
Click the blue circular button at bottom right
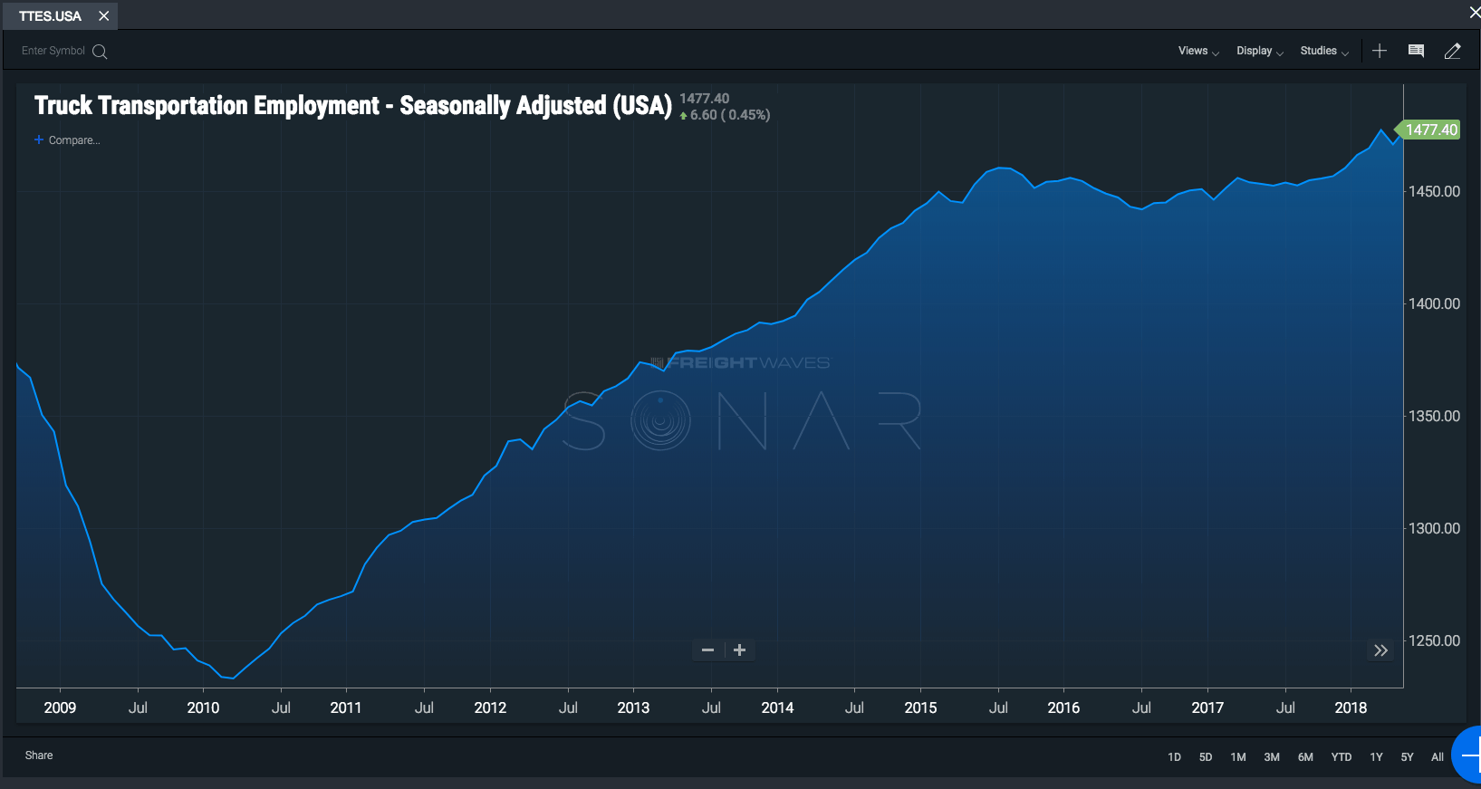pos(1467,755)
